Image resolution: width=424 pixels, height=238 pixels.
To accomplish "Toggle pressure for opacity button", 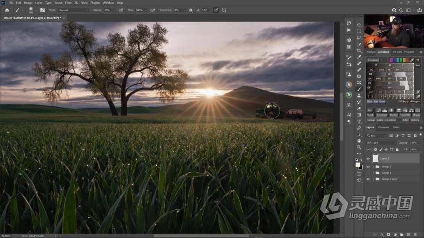I will point(121,10).
